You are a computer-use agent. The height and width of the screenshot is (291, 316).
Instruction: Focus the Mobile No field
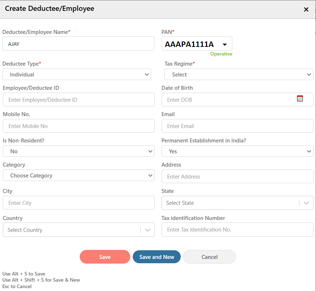click(79, 126)
